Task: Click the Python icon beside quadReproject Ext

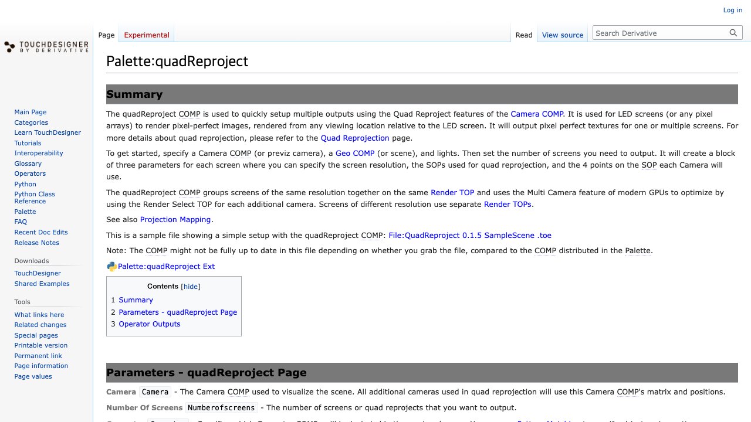Action: 111,267
